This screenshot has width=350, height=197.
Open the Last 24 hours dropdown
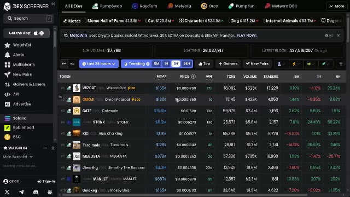click(98, 64)
